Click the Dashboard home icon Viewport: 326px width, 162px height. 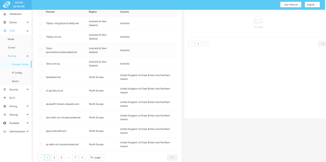[5, 14]
